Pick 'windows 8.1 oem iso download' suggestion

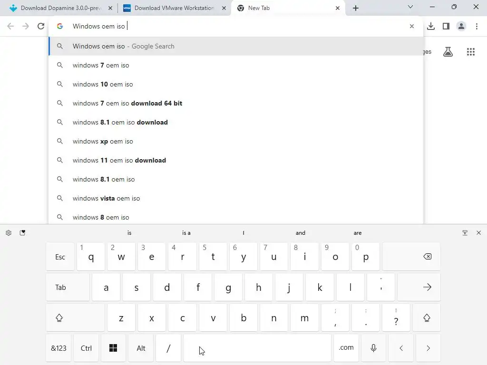point(236,122)
